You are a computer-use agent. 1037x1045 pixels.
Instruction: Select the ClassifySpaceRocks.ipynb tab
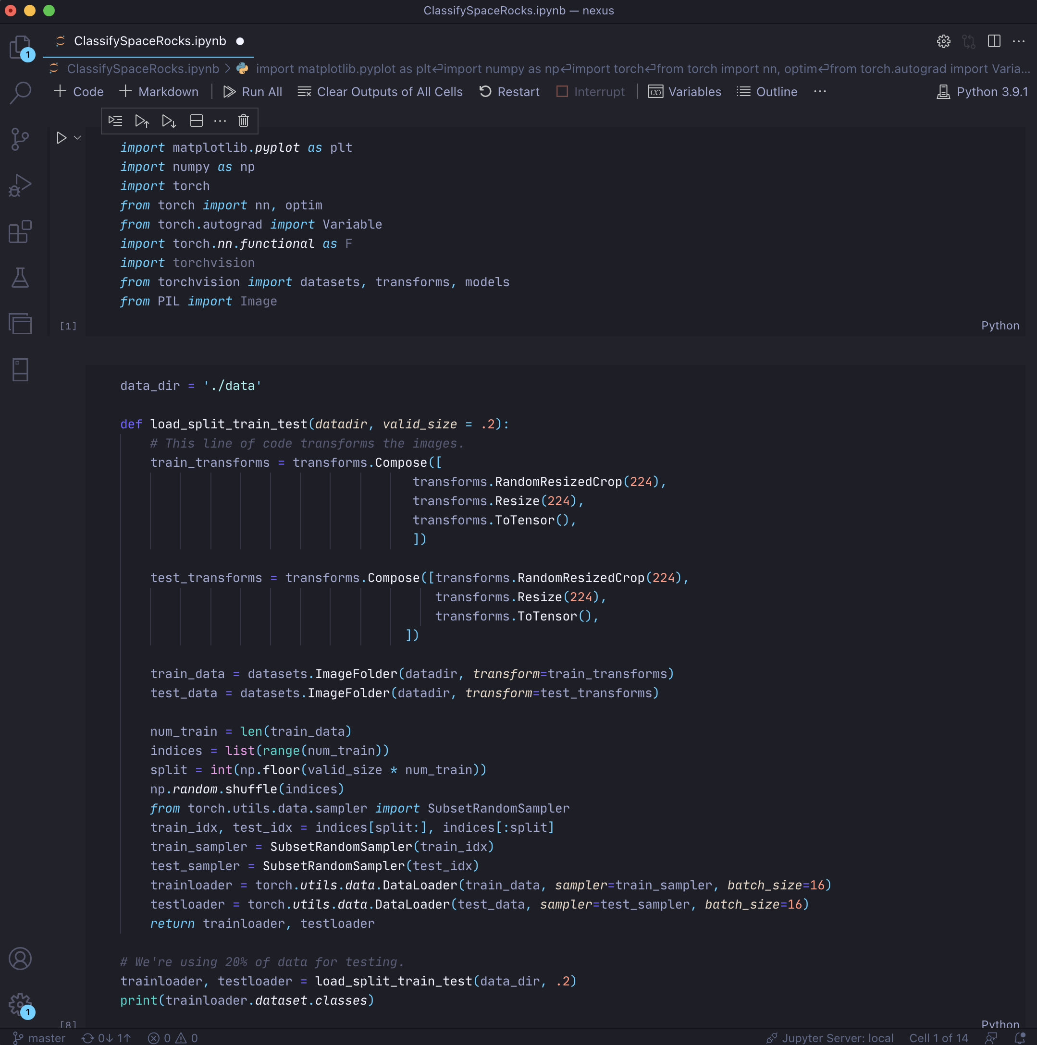[150, 41]
